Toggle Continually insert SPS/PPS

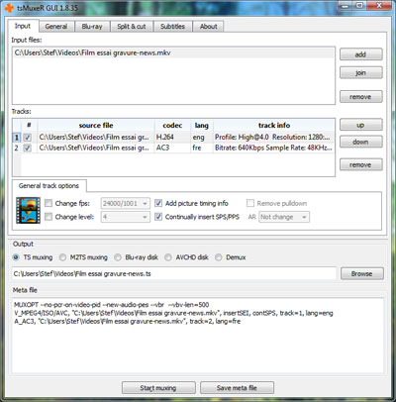158,217
